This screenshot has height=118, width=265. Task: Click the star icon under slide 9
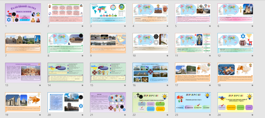pyautogui.click(x=125, y=56)
